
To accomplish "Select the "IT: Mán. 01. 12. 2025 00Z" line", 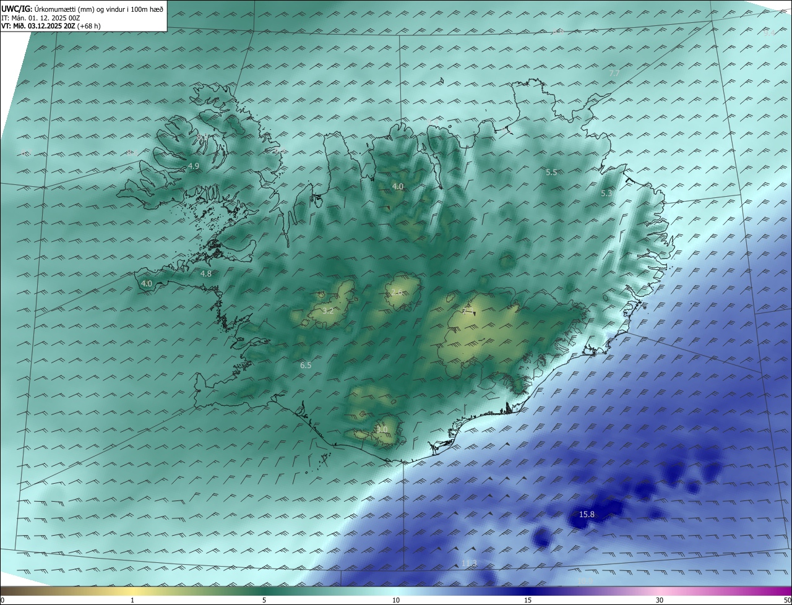I will pos(41,18).
